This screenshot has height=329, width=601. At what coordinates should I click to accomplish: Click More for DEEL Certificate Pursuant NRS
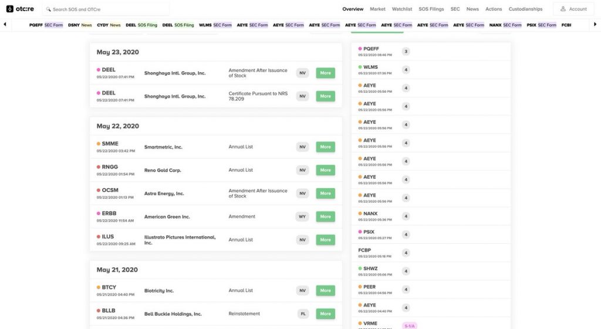pos(325,96)
